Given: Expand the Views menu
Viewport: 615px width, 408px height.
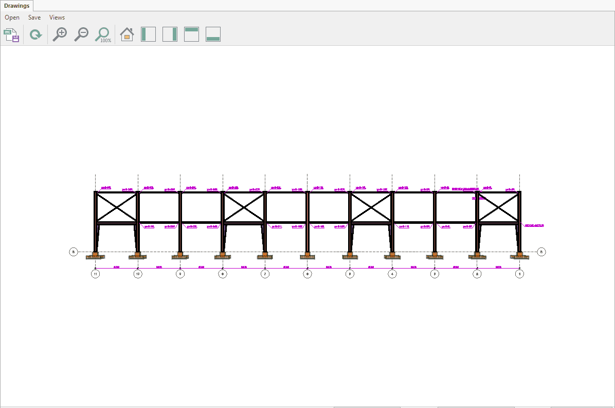Looking at the screenshot, I should pyautogui.click(x=57, y=17).
